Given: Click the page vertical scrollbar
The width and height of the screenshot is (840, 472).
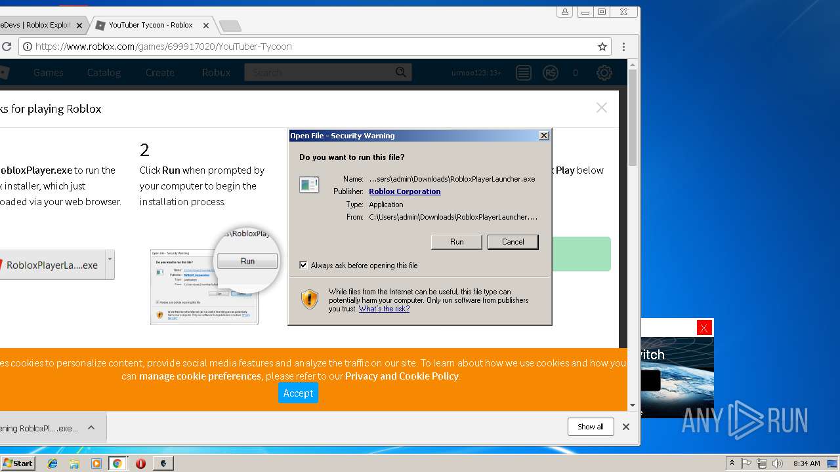Looking at the screenshot, I should 633,118.
